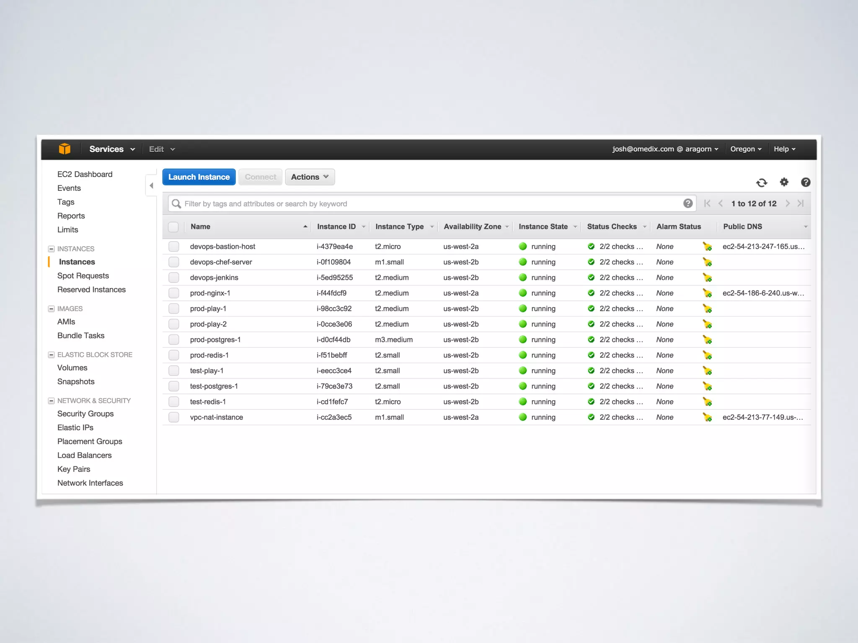Toggle the select-all instances checkbox
Image resolution: width=858 pixels, height=643 pixels.
click(x=173, y=227)
